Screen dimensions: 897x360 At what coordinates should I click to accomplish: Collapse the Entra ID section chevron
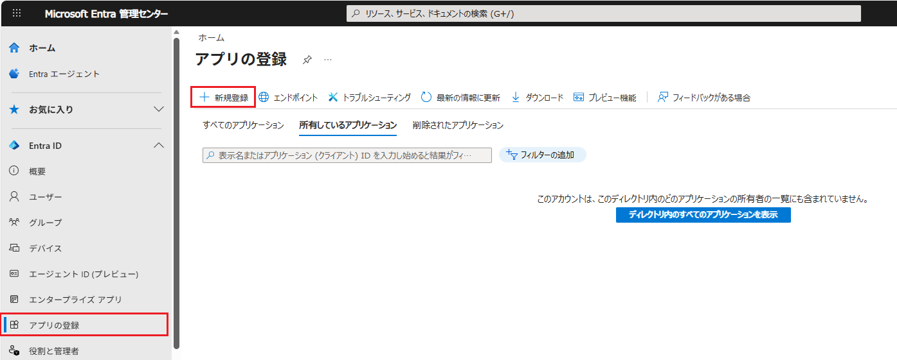159,146
